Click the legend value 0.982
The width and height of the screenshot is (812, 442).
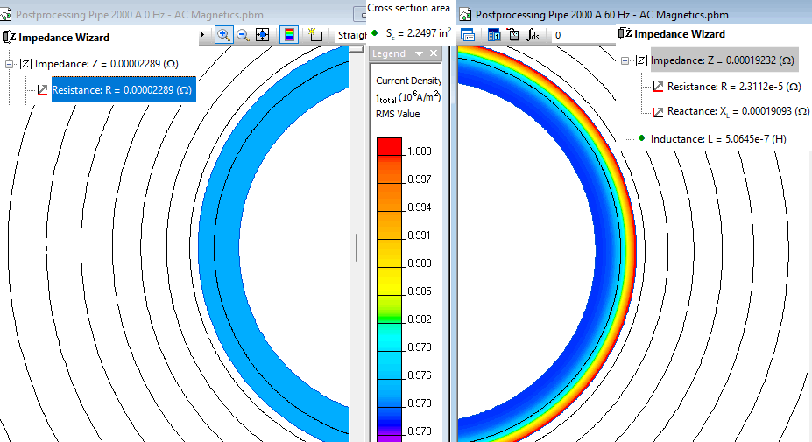tap(420, 319)
